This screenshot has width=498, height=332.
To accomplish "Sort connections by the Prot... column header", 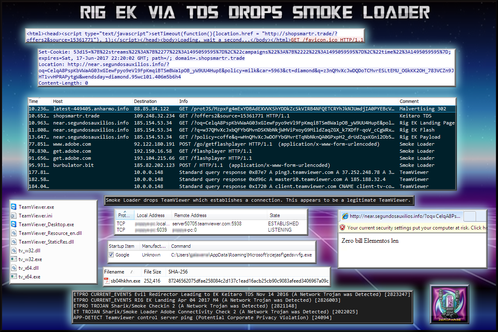I will (x=124, y=215).
